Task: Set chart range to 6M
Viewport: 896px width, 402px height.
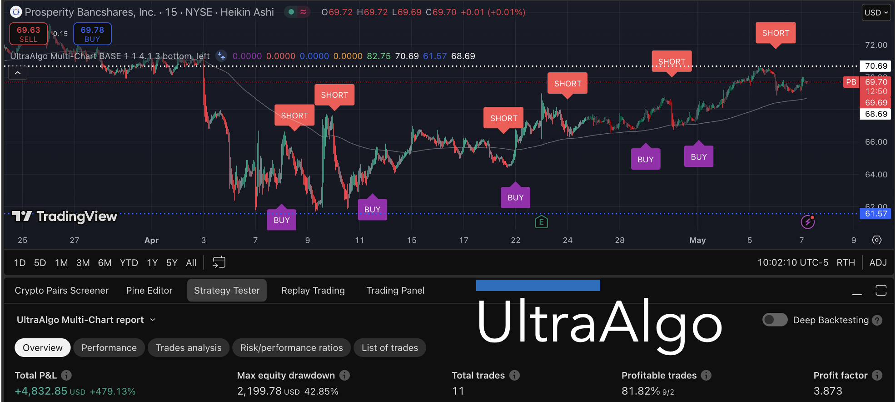Action: coord(105,263)
